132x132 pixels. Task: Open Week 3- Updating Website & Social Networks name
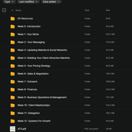(x=42, y=50)
